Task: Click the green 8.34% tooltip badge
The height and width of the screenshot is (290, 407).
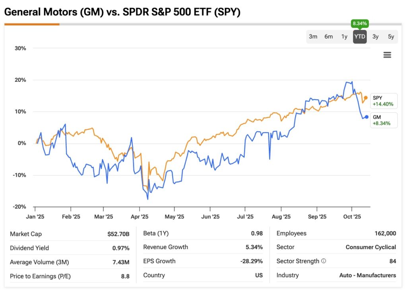Action: click(x=360, y=23)
